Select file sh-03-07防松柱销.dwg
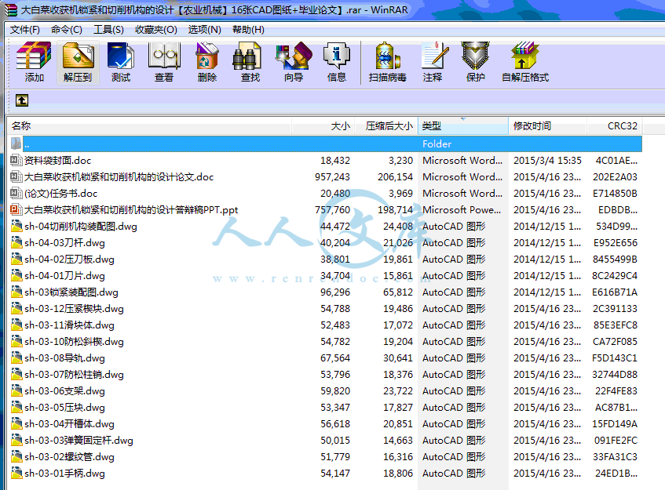 74,375
